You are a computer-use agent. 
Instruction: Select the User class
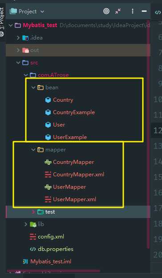pyautogui.click(x=59, y=125)
